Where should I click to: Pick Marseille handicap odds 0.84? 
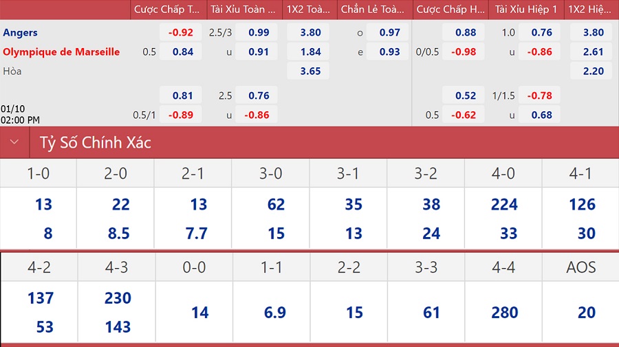click(x=180, y=52)
